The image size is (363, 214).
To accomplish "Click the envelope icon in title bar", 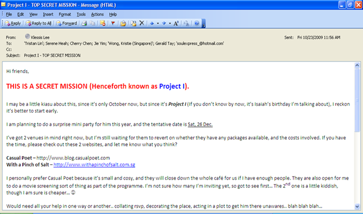I will click(x=4, y=5).
